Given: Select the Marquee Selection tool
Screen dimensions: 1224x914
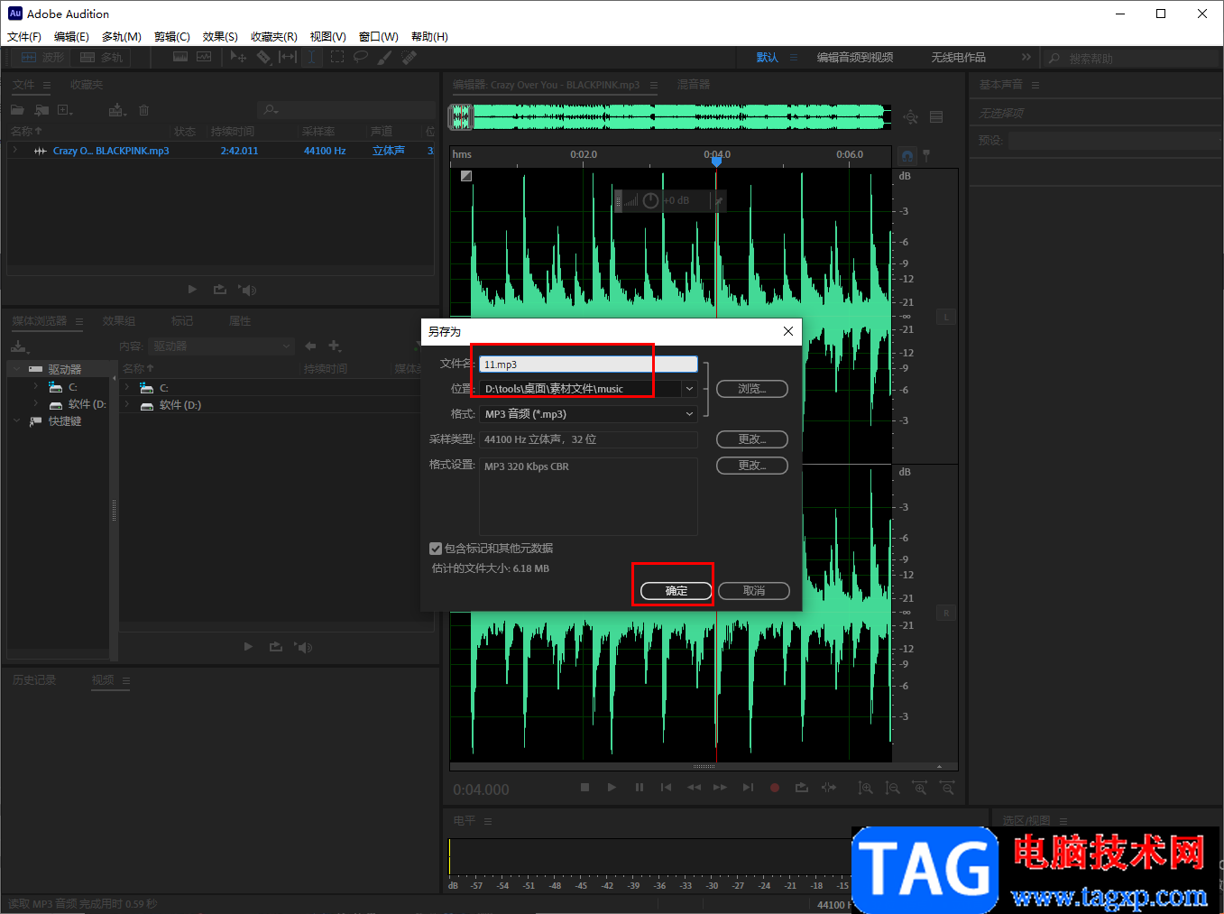Looking at the screenshot, I should 337,57.
